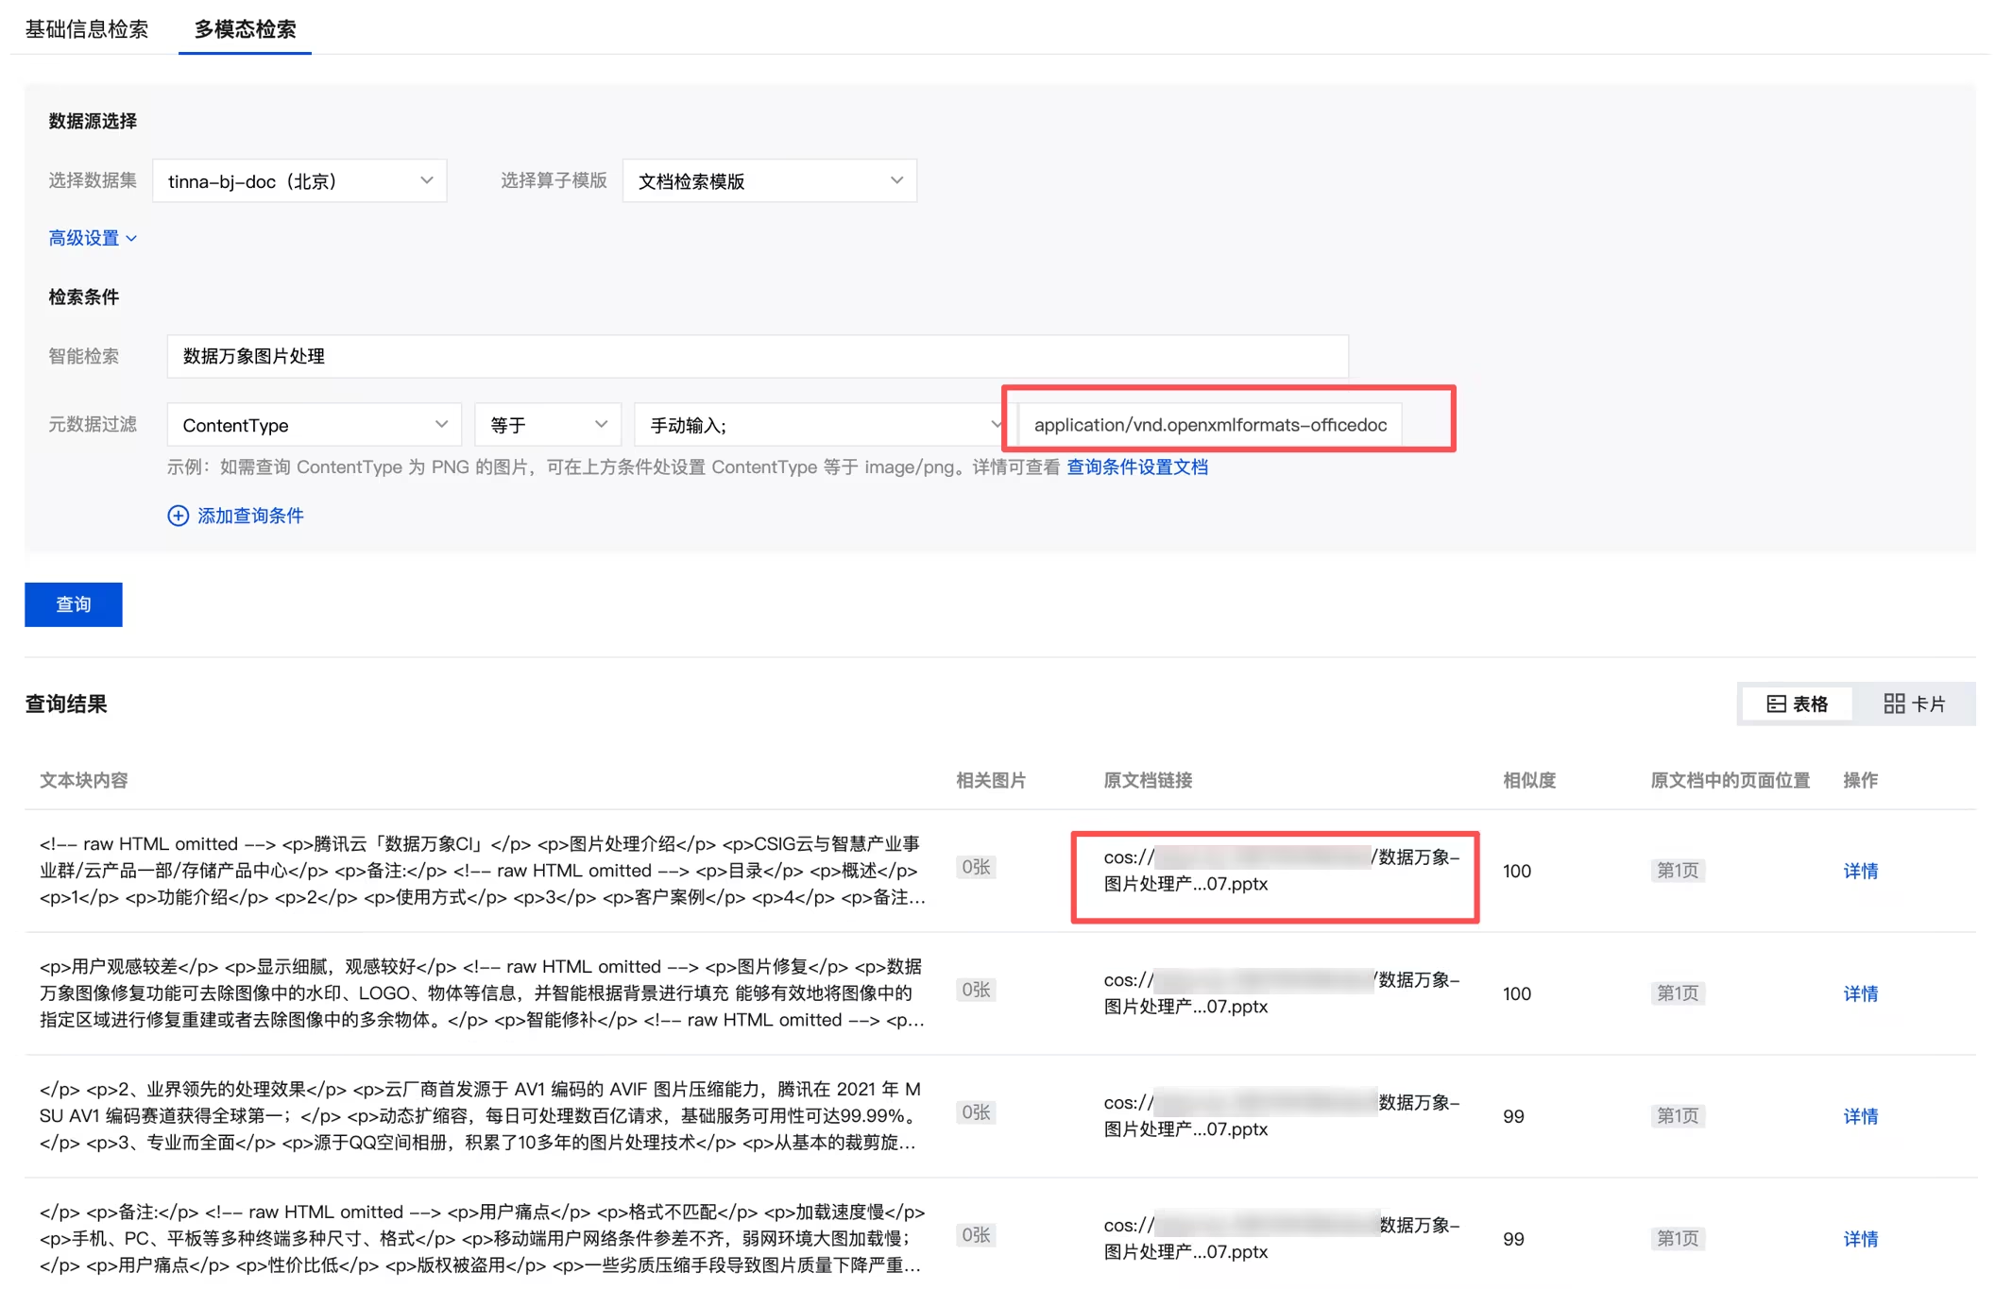Click the application/vnd.openxmlformats value input
Image resolution: width=1995 pixels, height=1289 pixels.
pyautogui.click(x=1210, y=425)
